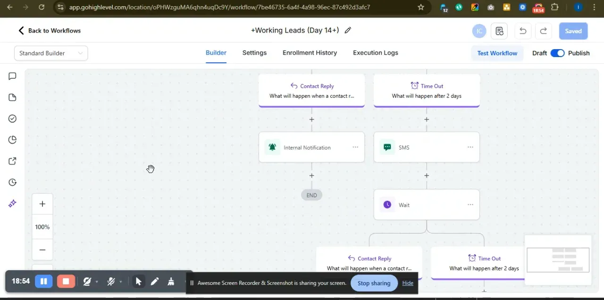Expand recorder webcam options arrow
This screenshot has width=604, height=300.
pos(97,282)
